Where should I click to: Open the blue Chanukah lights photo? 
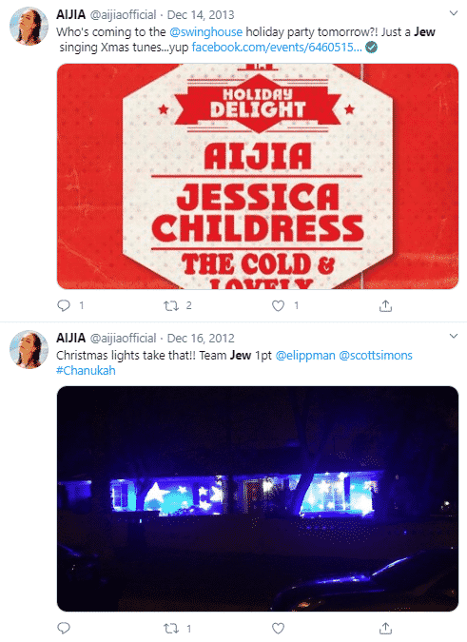pos(258,498)
